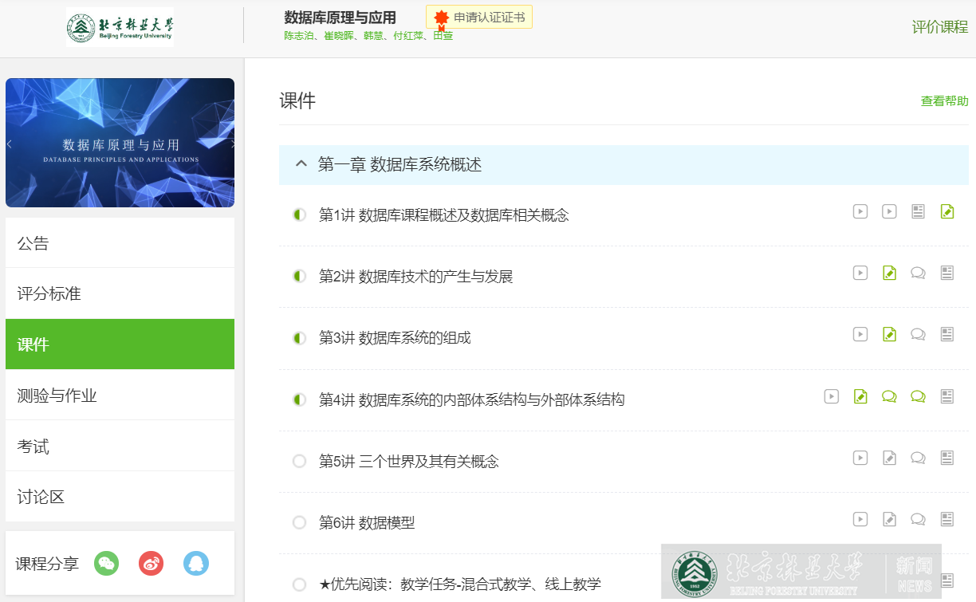Viewport: 976px width, 602px height.
Task: Open the document icon in the 第6讲 row
Action: pyautogui.click(x=947, y=519)
